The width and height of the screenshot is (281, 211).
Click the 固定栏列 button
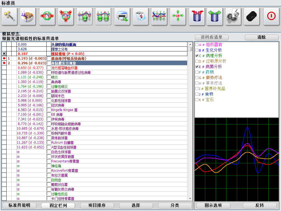58,206
